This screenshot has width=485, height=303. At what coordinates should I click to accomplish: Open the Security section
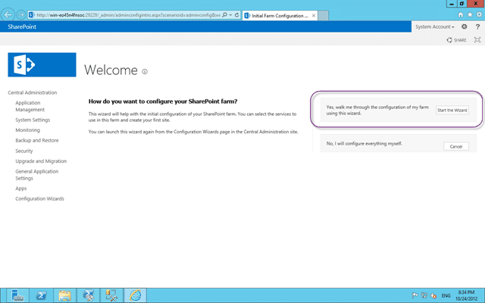point(23,151)
